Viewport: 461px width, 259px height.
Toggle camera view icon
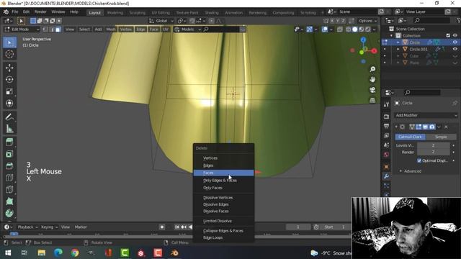click(x=372, y=90)
